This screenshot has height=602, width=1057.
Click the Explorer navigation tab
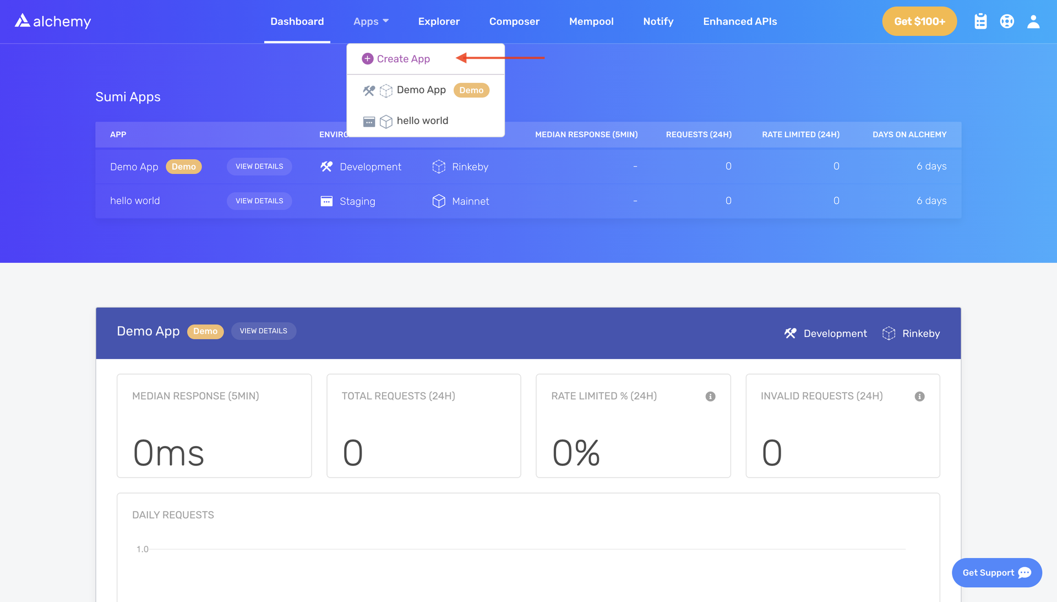(438, 21)
